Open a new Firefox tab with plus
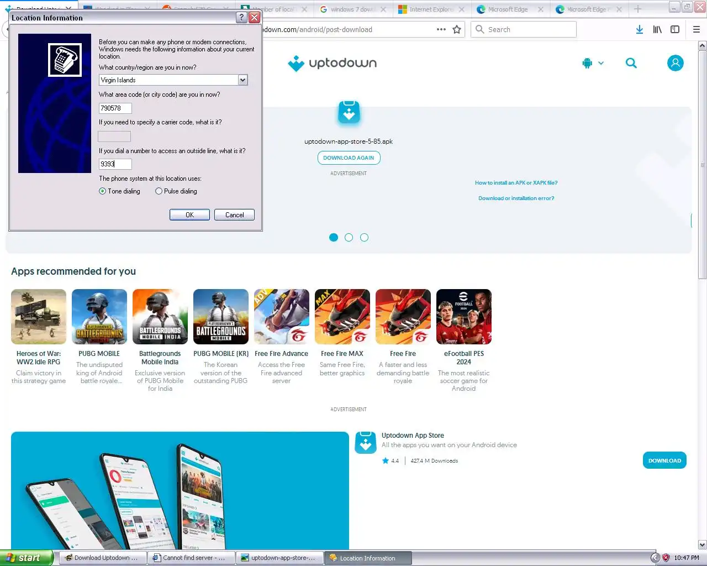 tap(638, 9)
